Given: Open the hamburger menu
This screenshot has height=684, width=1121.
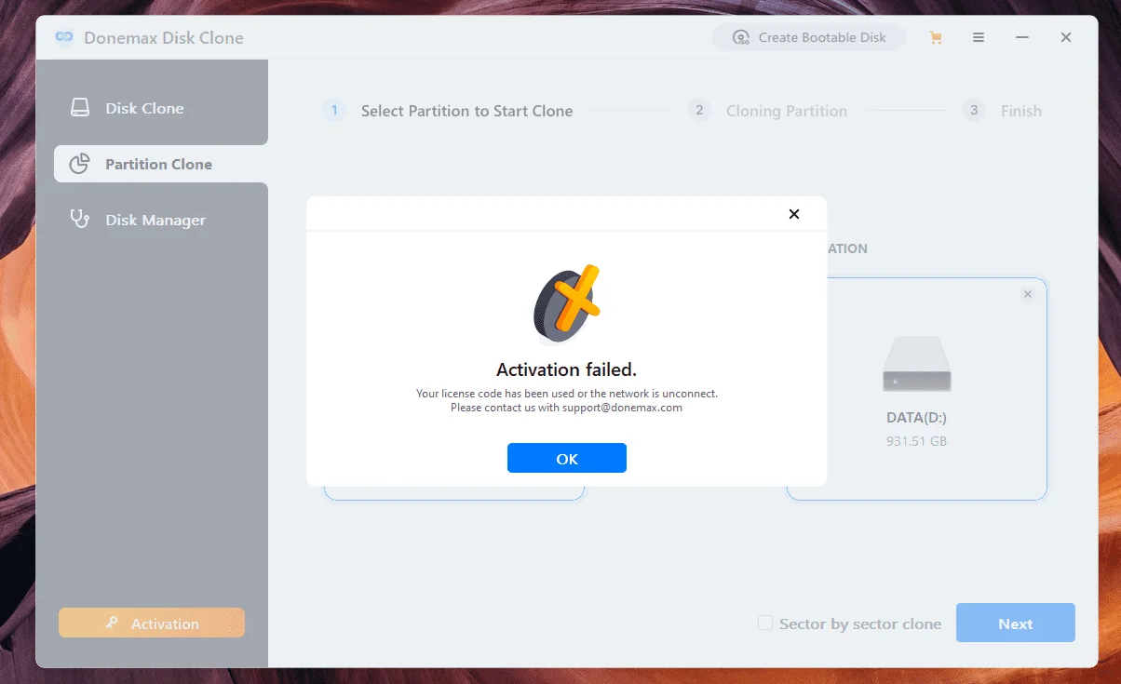Looking at the screenshot, I should pos(979,37).
